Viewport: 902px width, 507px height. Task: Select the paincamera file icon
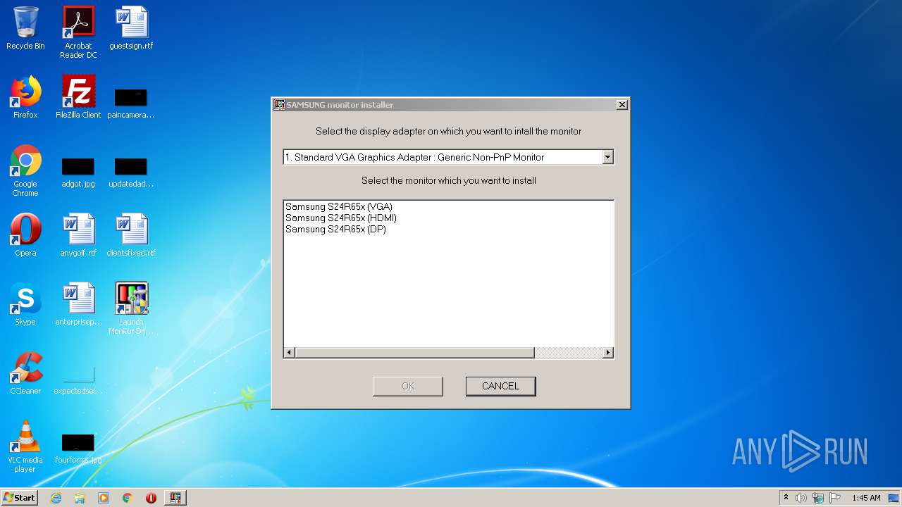pyautogui.click(x=131, y=102)
